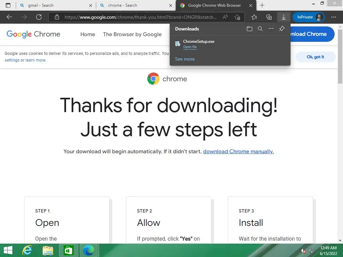Viewport: 343px width, 257px height.
Task: Click the Thanks for downloading! heading
Action: [x=169, y=105]
